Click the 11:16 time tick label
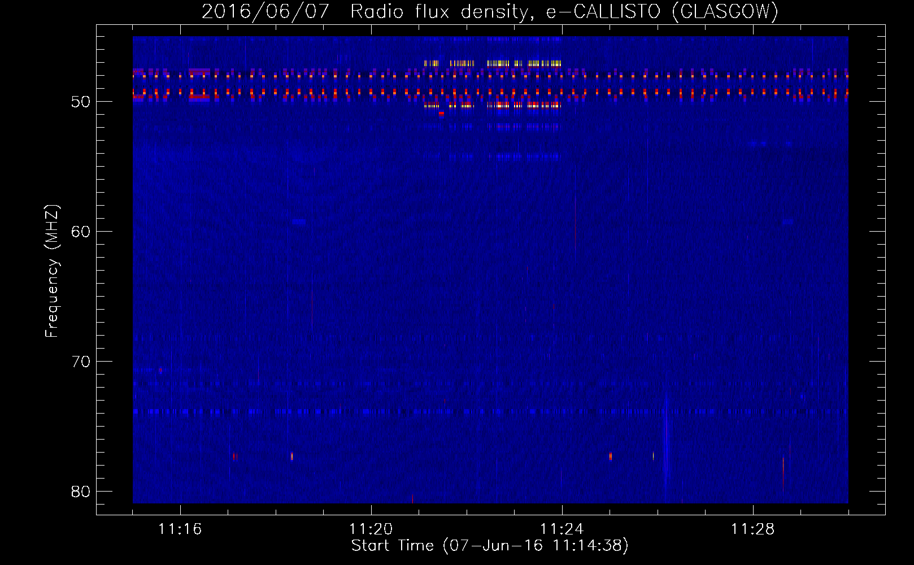Image resolution: width=914 pixels, height=565 pixels. coord(180,529)
